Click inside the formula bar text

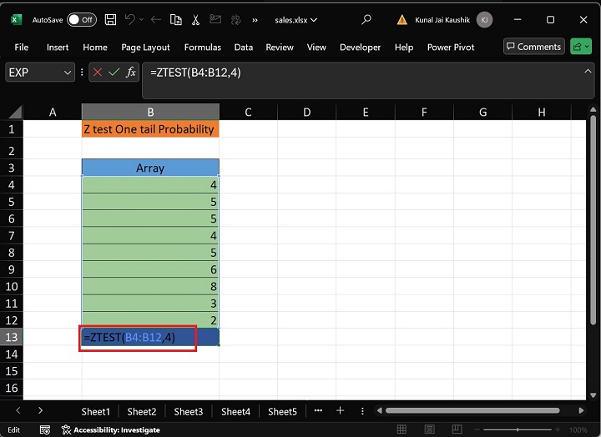(195, 73)
